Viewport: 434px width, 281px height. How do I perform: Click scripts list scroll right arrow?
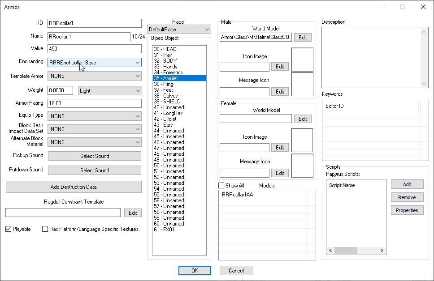pyautogui.click(x=382, y=250)
